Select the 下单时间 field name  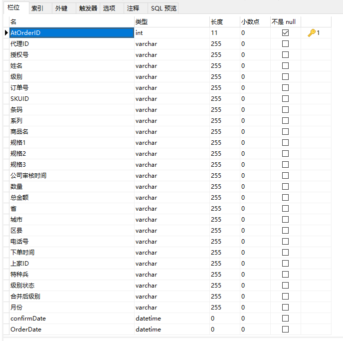pyautogui.click(x=72, y=252)
